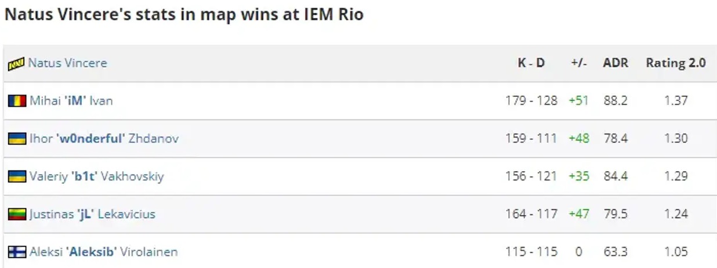Open Justinas 'jL' Lekavicius's profile
This screenshot has height=268, width=717.
92,214
